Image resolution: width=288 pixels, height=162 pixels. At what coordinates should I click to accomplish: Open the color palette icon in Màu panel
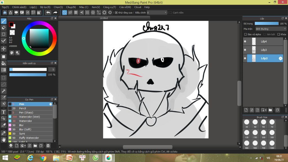[x=12, y=53]
